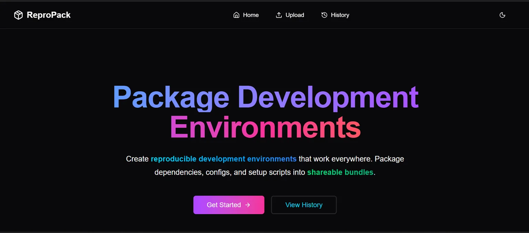The height and width of the screenshot is (233, 529).
Task: Open the History nav item
Action: (335, 15)
